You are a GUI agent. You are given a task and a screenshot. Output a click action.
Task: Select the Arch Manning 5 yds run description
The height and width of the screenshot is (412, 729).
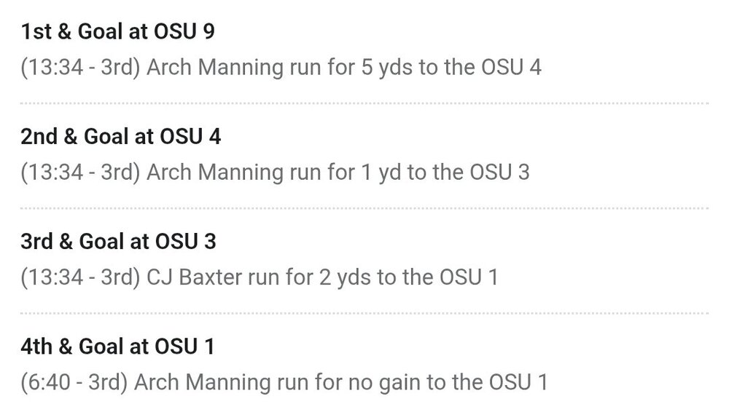pyautogui.click(x=281, y=68)
